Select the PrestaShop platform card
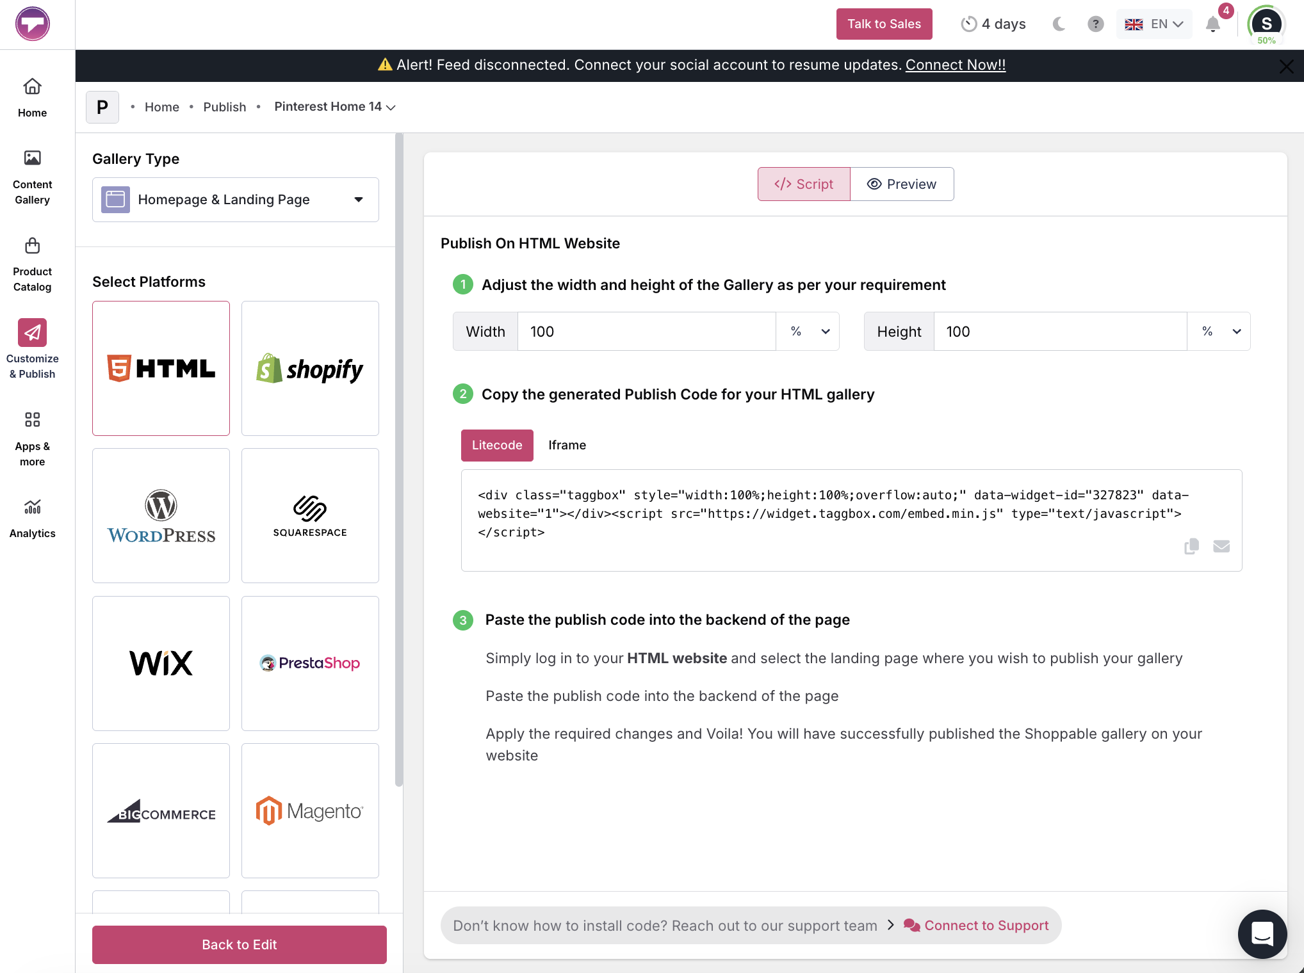 (310, 663)
